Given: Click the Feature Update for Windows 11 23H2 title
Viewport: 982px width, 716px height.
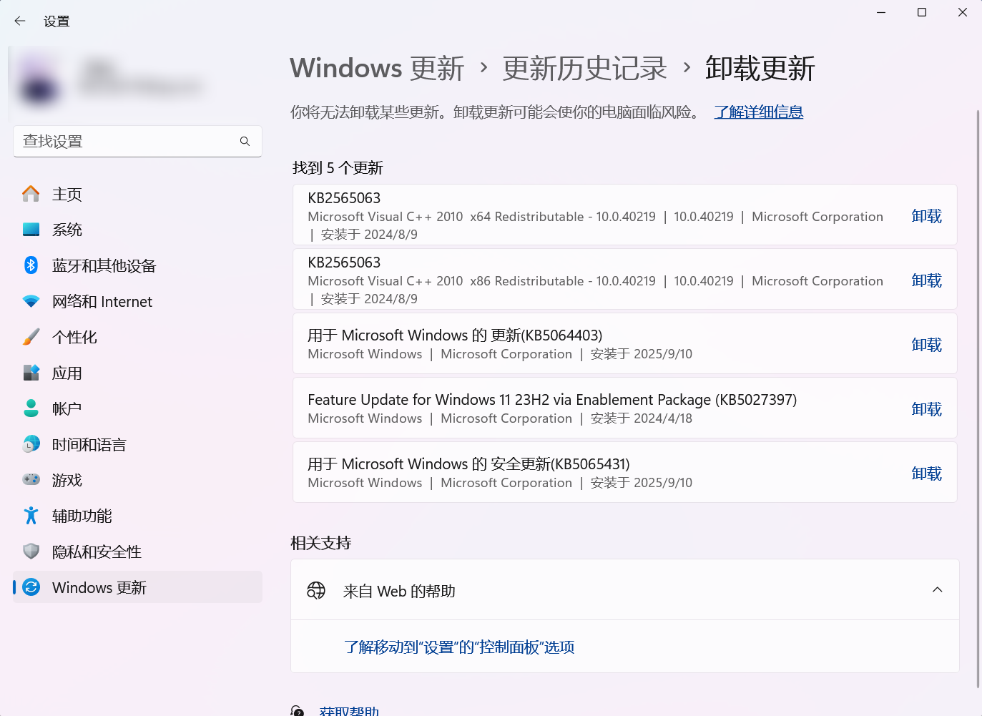Looking at the screenshot, I should pyautogui.click(x=552, y=400).
